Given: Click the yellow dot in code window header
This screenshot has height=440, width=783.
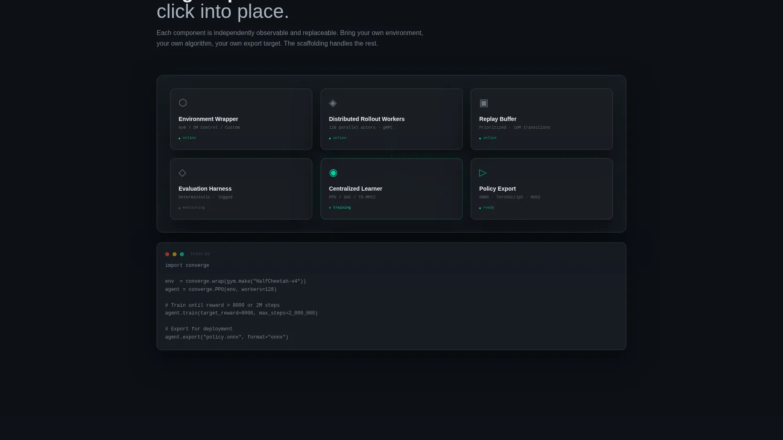Looking at the screenshot, I should click(175, 254).
